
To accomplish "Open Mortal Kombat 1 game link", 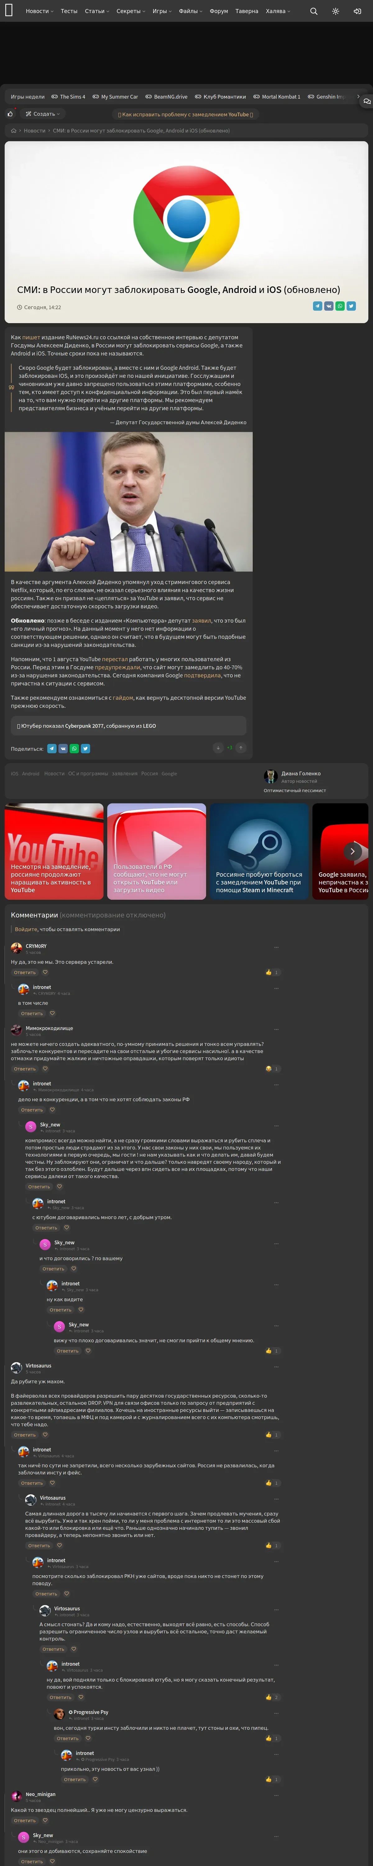I will pos(277,96).
